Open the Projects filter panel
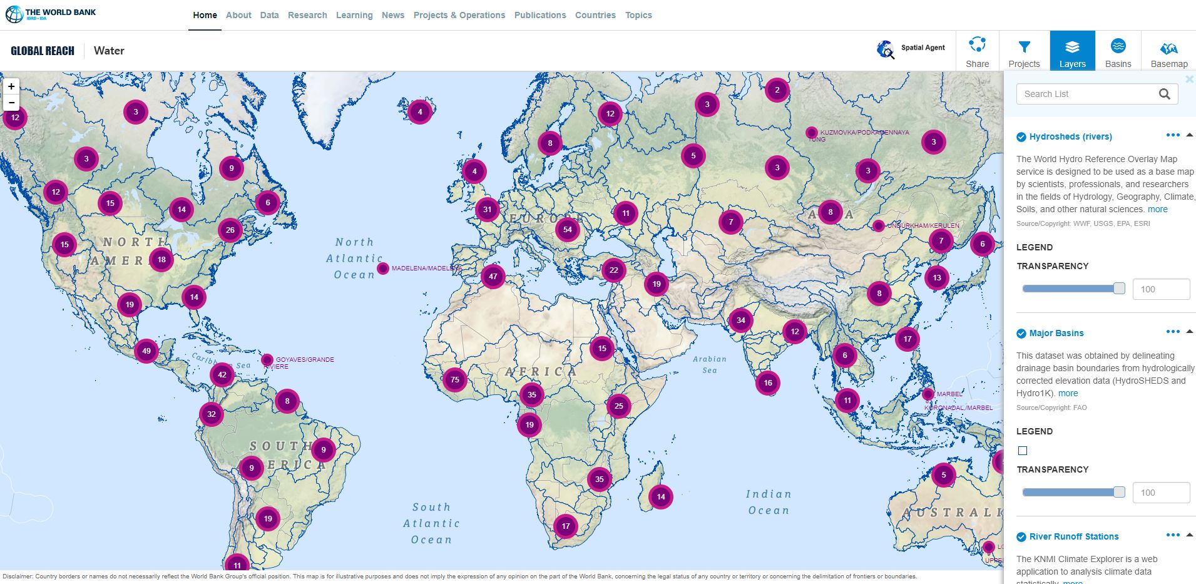Viewport: 1196px width, 584px height. [1024, 51]
